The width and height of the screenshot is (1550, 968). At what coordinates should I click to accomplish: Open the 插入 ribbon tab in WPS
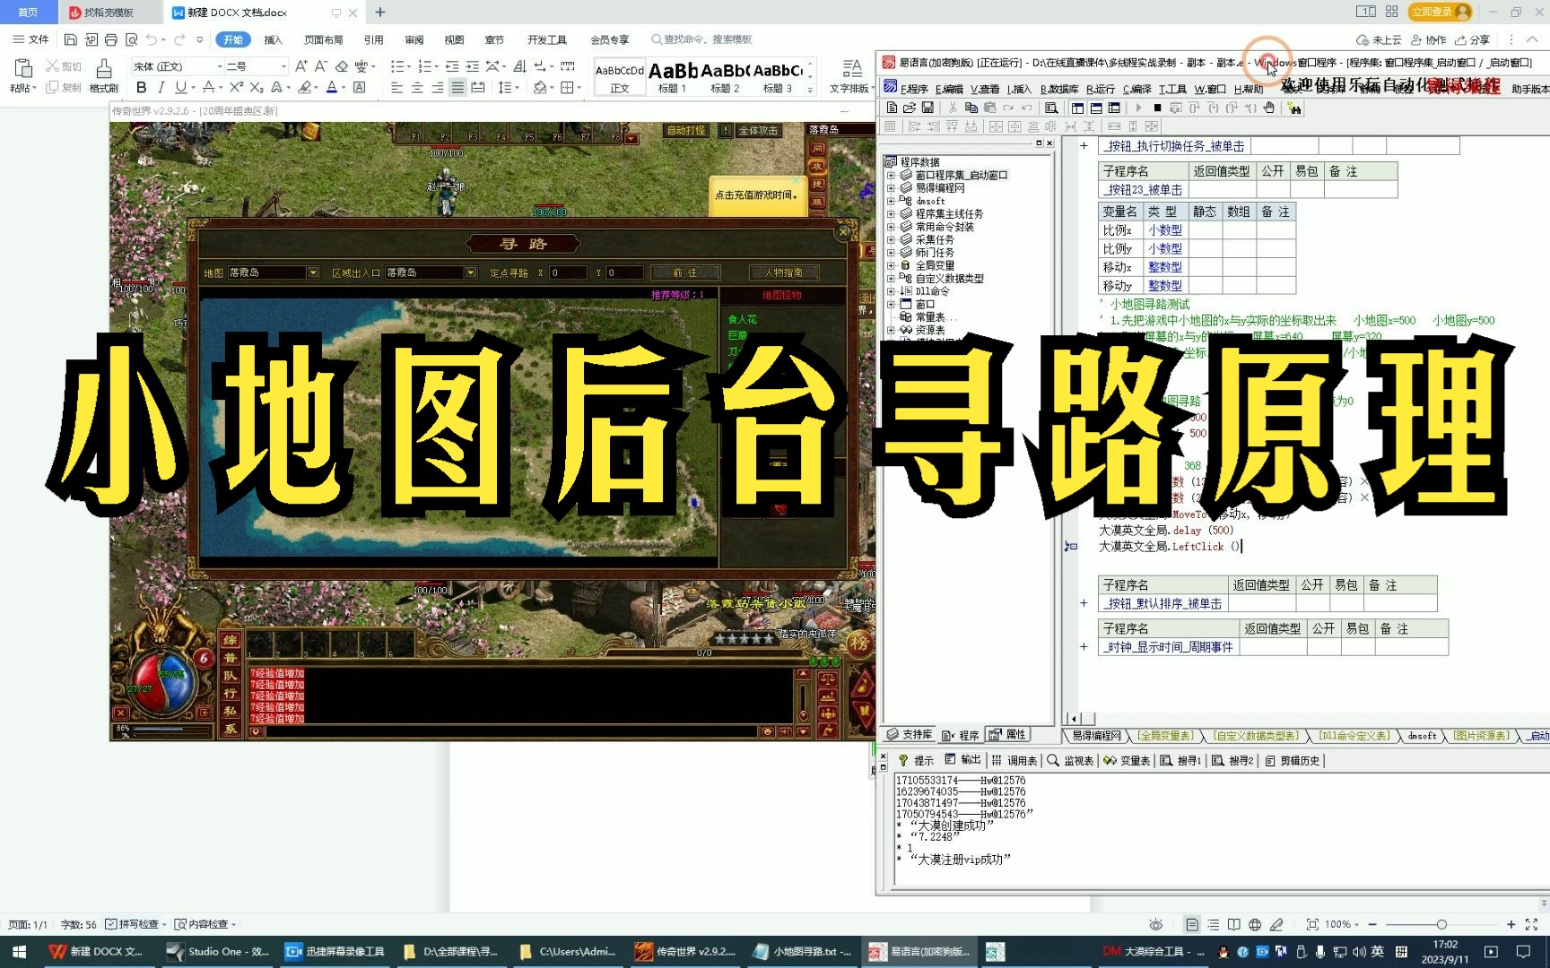pyautogui.click(x=273, y=39)
